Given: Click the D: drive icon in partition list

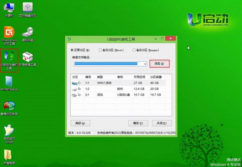Looking at the screenshot, I should pyautogui.click(x=74, y=89).
